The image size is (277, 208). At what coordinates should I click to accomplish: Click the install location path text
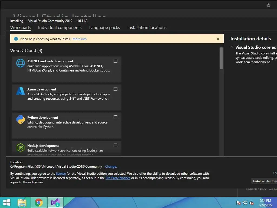click(x=56, y=167)
